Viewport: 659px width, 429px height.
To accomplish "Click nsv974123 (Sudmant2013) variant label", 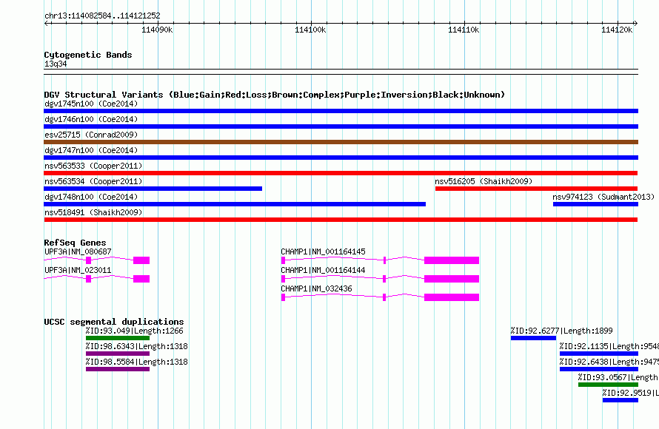I will (x=603, y=197).
